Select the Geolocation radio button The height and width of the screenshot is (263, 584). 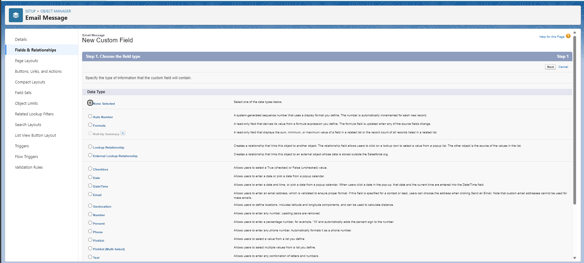[x=90, y=206]
